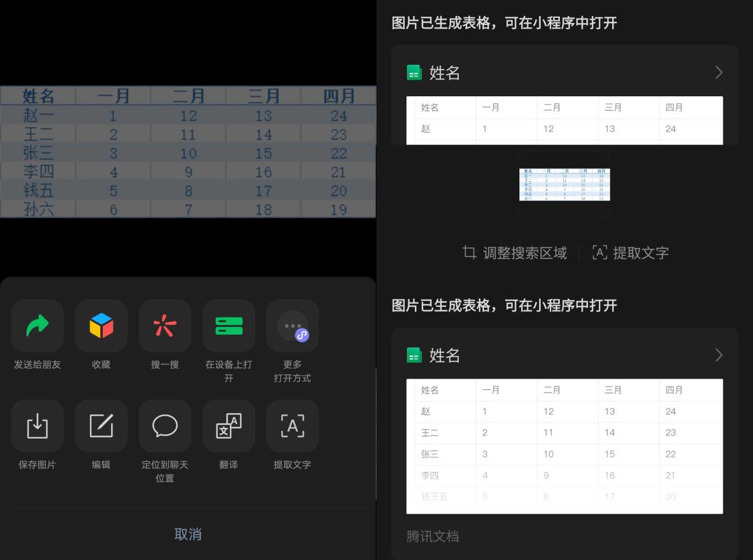Screen dimensions: 753x560
Task: Tap 定位到聊天位置 icon
Action: pos(165,426)
